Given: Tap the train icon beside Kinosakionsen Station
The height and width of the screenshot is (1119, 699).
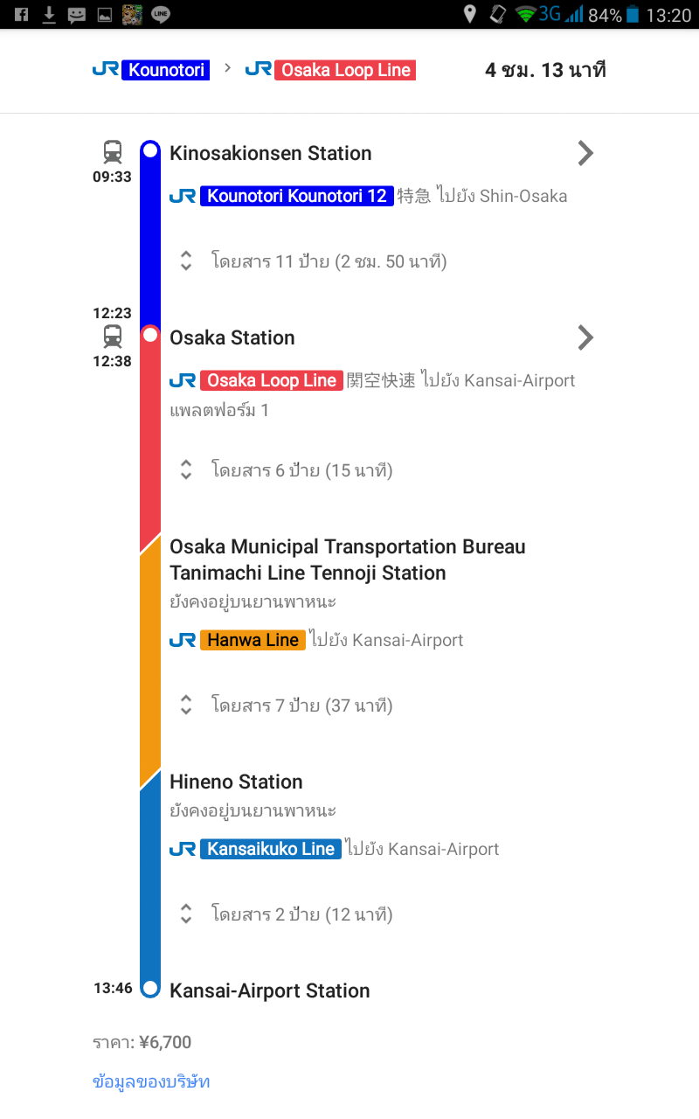Looking at the screenshot, I should 113,152.
